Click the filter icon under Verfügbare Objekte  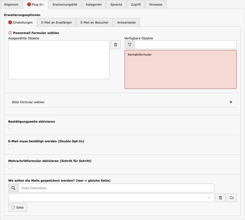[x=129, y=45]
